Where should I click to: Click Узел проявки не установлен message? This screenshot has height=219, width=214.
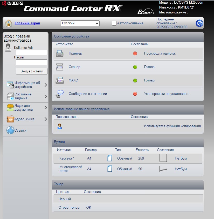point(167,94)
